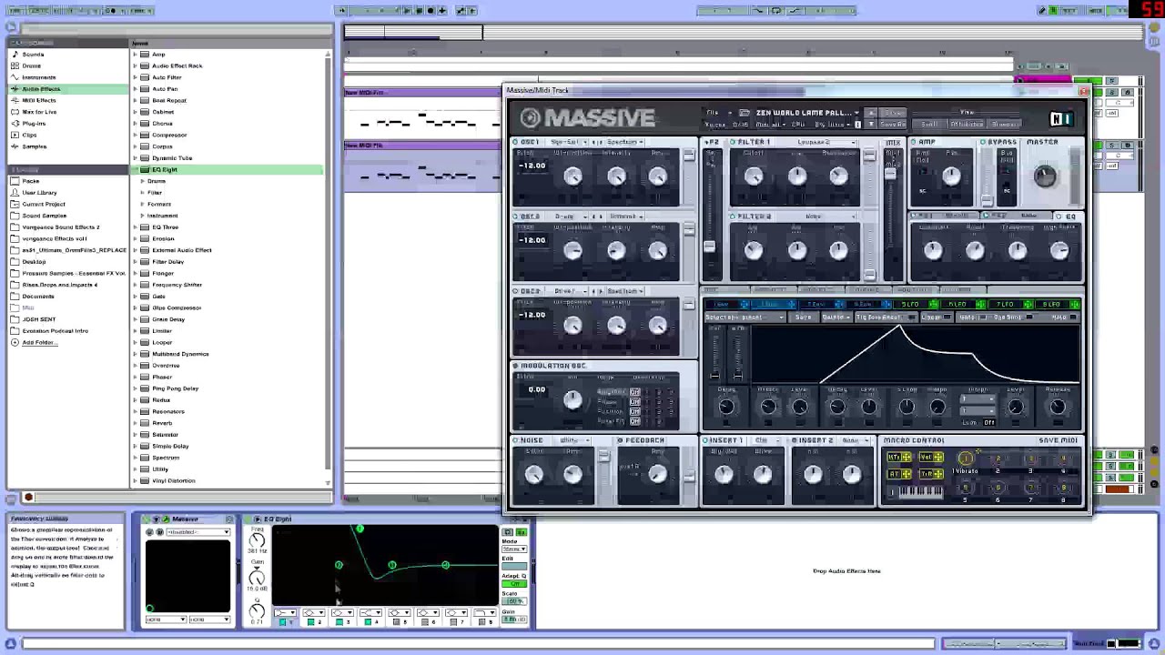1165x655 pixels.
Task: Open Max for Live category
Action: coord(39,112)
